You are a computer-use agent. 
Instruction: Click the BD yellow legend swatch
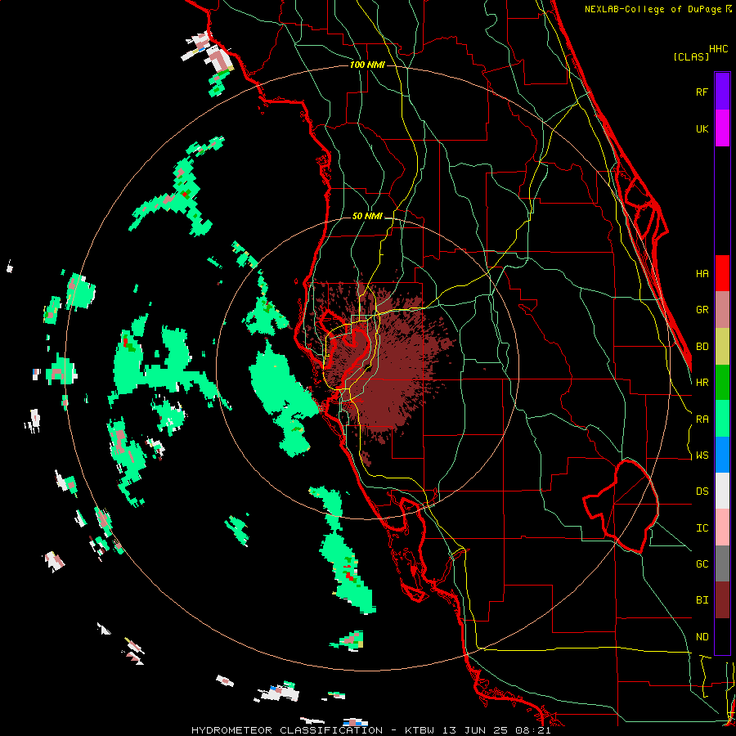pyautogui.click(x=722, y=347)
